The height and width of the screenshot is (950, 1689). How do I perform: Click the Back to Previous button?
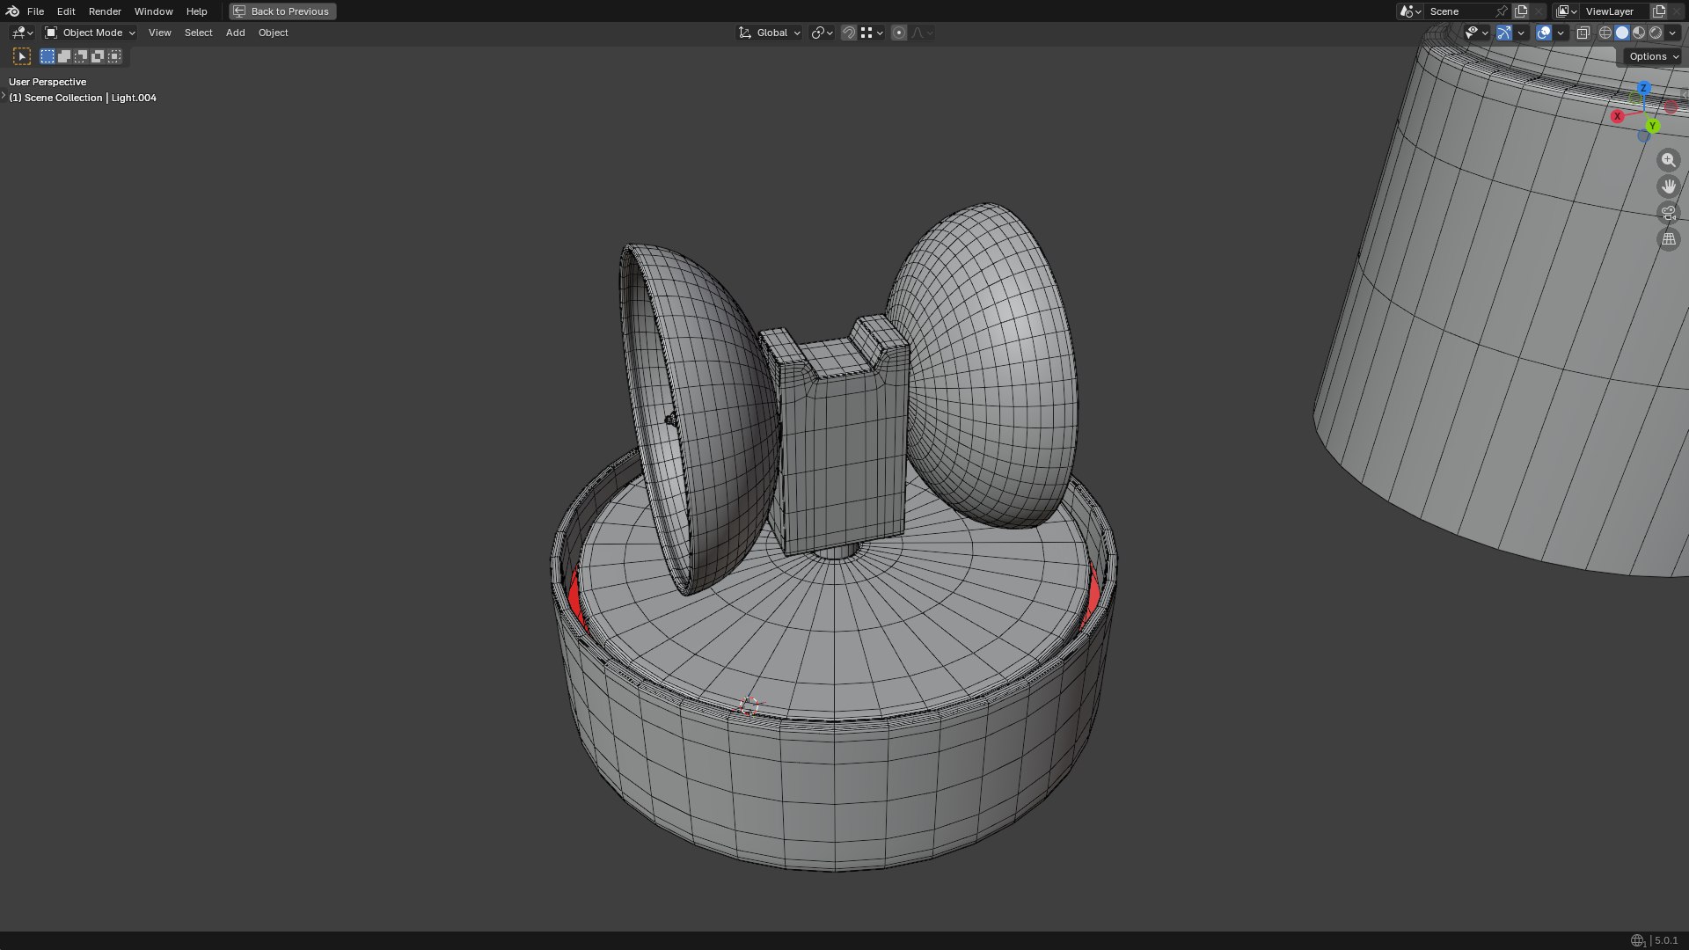point(282,11)
